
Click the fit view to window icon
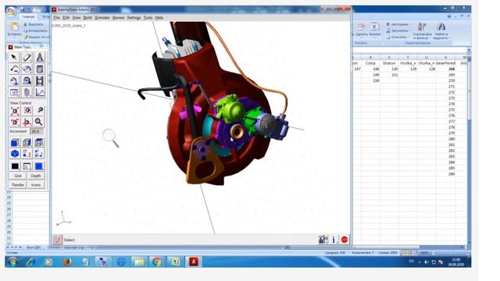(15, 111)
